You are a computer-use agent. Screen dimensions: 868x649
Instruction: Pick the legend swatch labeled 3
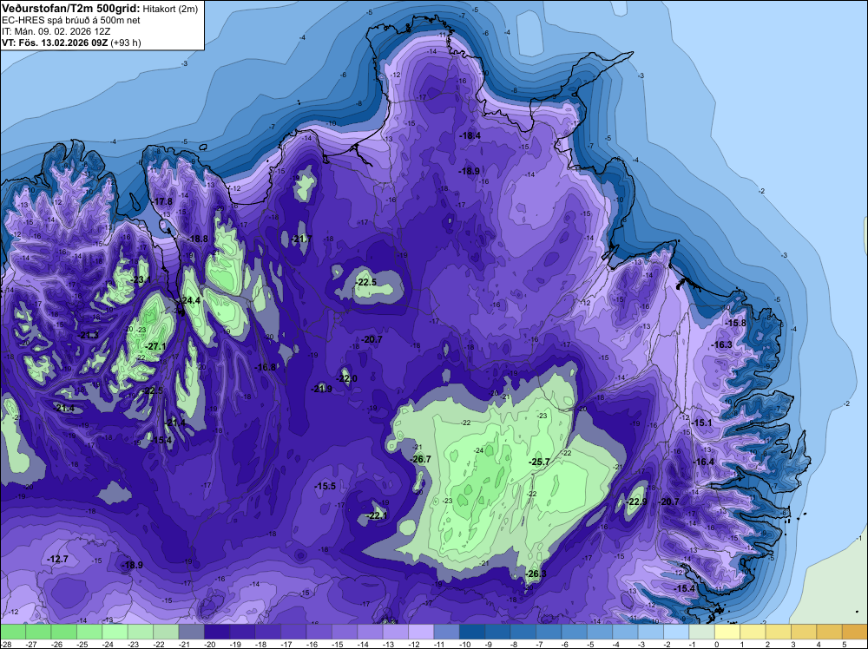click(804, 632)
